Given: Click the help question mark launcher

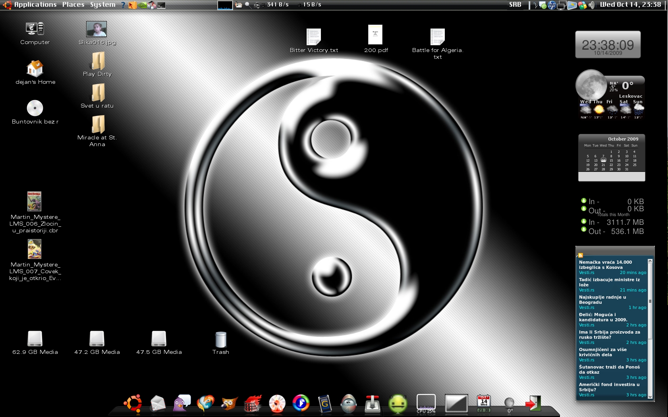Looking at the screenshot, I should coord(123,5).
